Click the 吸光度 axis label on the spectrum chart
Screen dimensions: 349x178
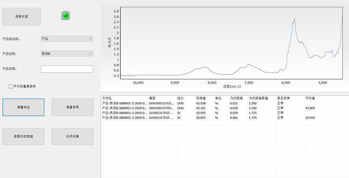click(109, 43)
